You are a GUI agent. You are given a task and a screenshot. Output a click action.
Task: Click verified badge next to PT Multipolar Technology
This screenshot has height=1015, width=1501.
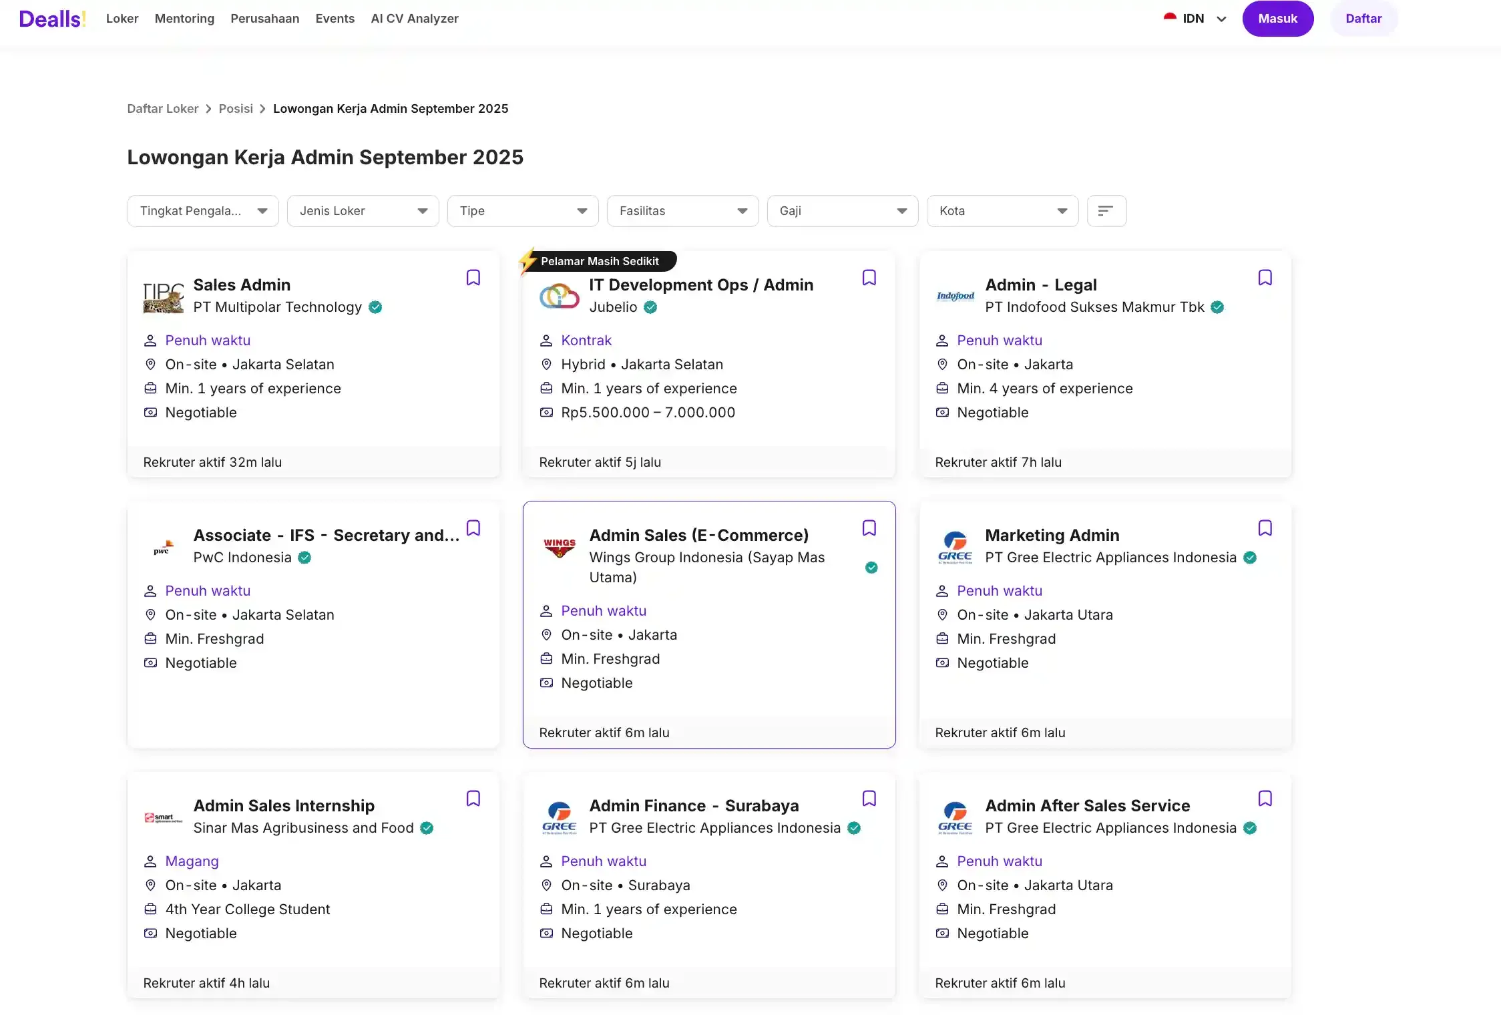click(x=375, y=307)
